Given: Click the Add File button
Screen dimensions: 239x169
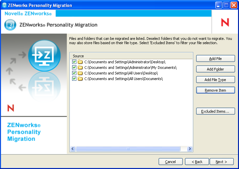Looking at the screenshot, I should pyautogui.click(x=215, y=59).
